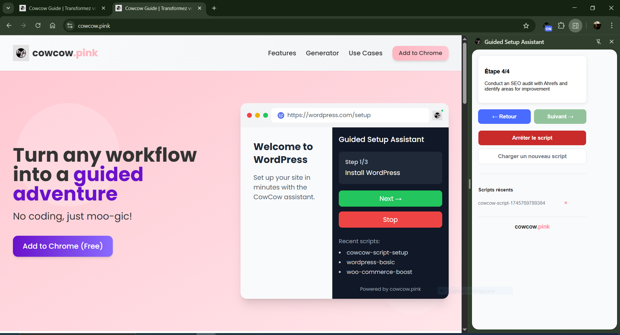Open a new browser tab
The image size is (620, 335).
[x=214, y=8]
